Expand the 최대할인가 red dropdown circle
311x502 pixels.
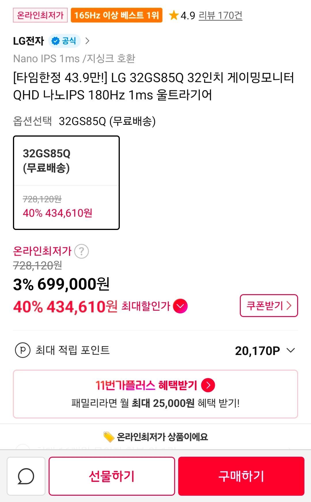(180, 306)
